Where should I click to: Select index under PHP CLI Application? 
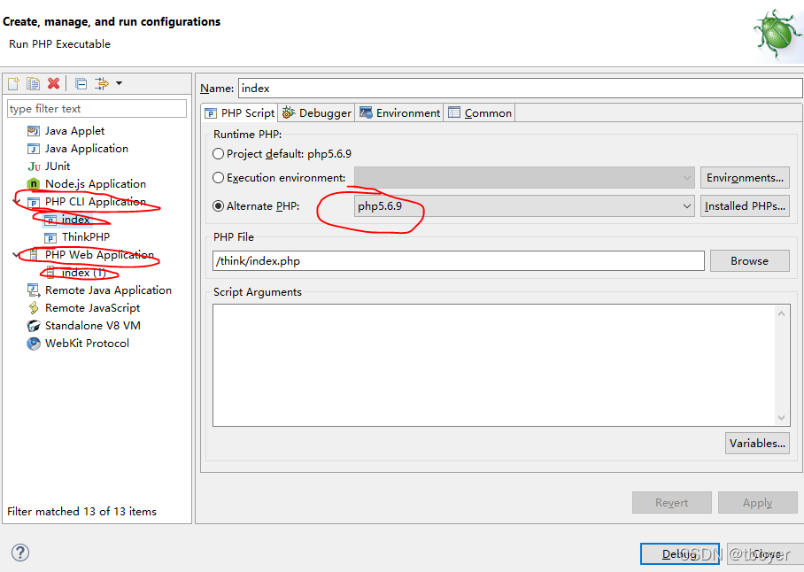pyautogui.click(x=76, y=220)
